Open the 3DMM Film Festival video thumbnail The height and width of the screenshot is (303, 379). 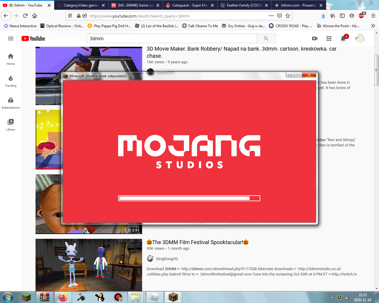coord(89,265)
